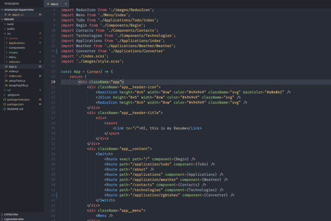Screen dimensions: 331x221
Task: Select the README.md info icon
Action: click(x=5, y=109)
